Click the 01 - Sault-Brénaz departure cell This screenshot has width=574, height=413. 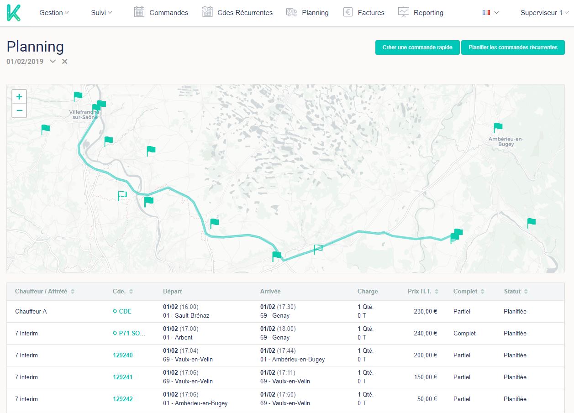point(186,315)
